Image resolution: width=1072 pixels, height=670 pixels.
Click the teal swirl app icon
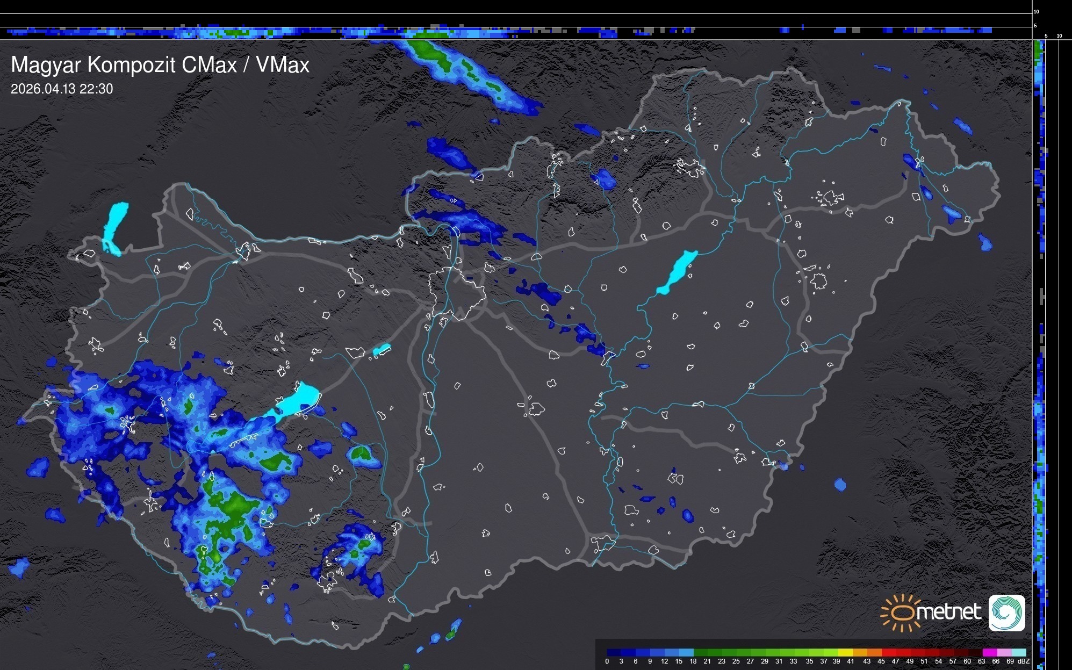tap(1006, 613)
